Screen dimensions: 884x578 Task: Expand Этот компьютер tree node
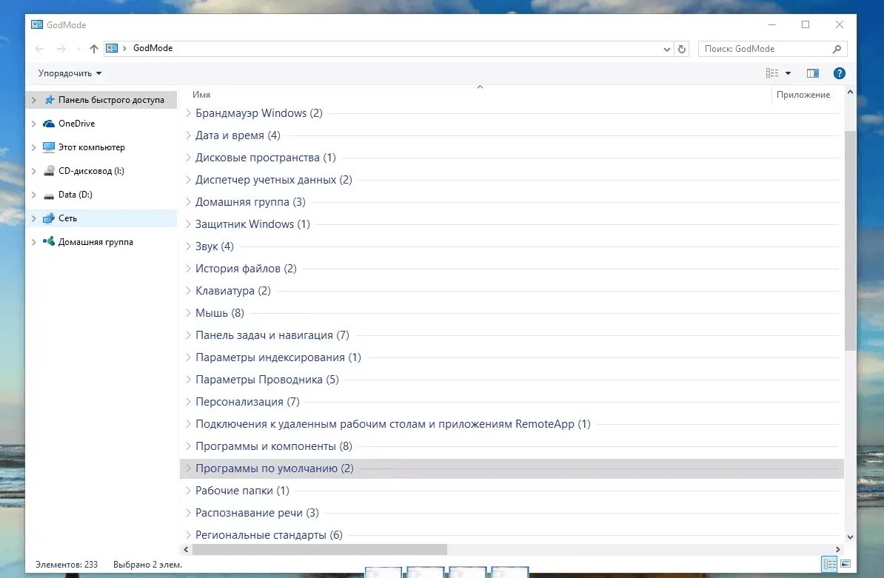34,147
